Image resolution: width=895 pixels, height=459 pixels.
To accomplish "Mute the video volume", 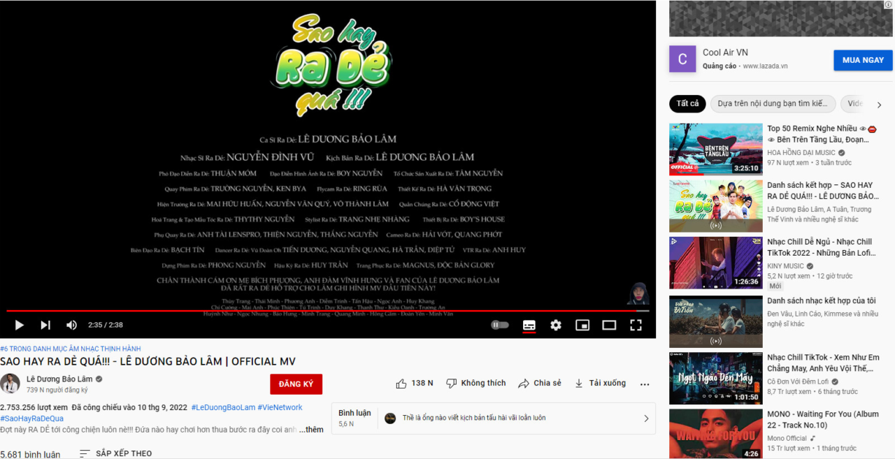I will tap(71, 325).
